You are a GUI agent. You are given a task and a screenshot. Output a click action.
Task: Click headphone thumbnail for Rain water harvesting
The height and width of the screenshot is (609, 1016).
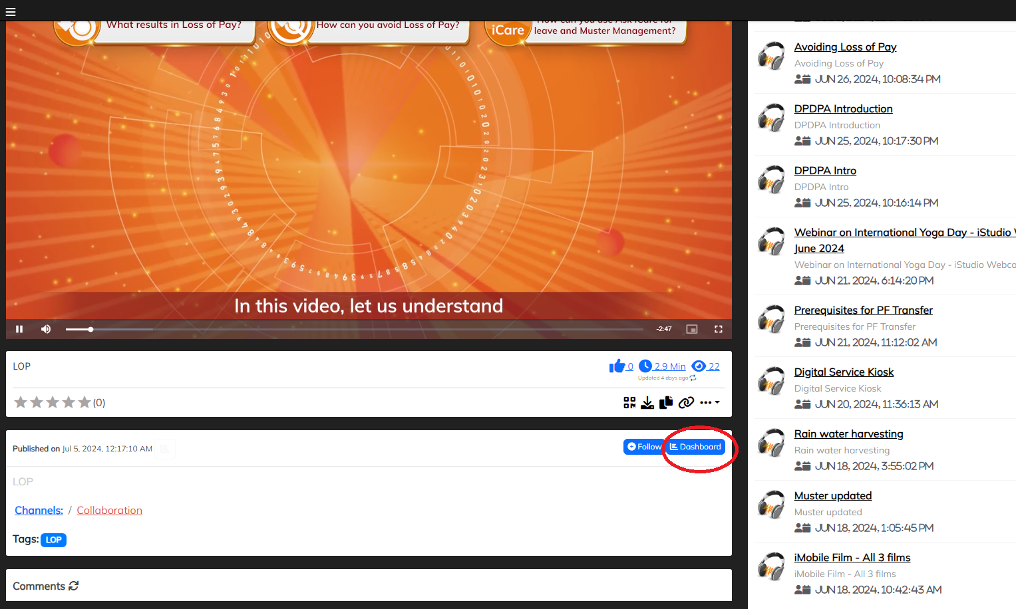point(772,443)
